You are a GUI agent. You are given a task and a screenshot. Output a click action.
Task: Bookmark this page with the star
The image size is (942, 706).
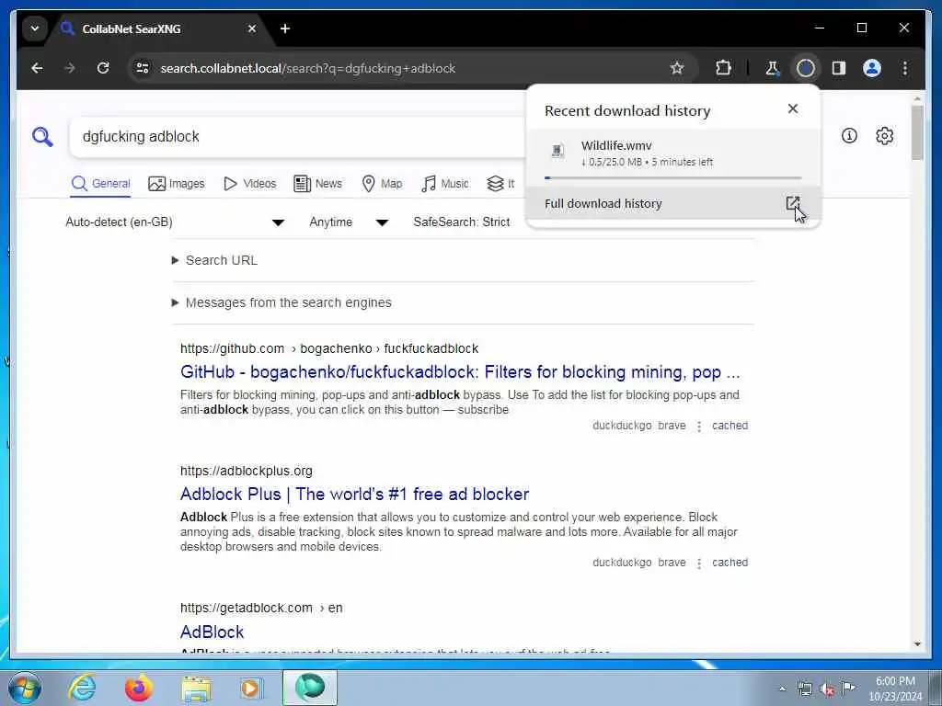tap(677, 68)
